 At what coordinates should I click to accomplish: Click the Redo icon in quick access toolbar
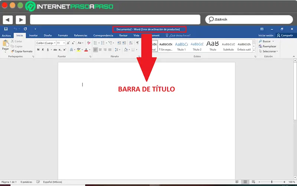(x=25, y=29)
